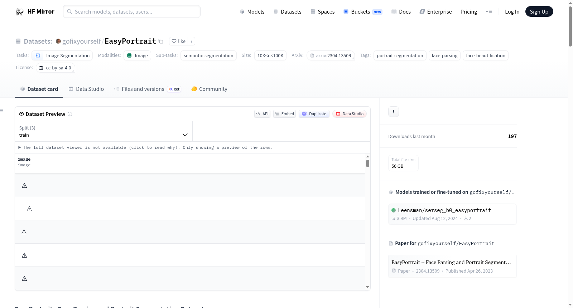573x308 pixels.
Task: Copy dataset name with copy icon
Action: click(x=161, y=41)
